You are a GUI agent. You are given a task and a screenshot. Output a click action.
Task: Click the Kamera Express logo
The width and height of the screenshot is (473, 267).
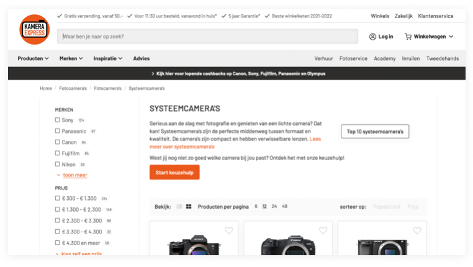34,30
